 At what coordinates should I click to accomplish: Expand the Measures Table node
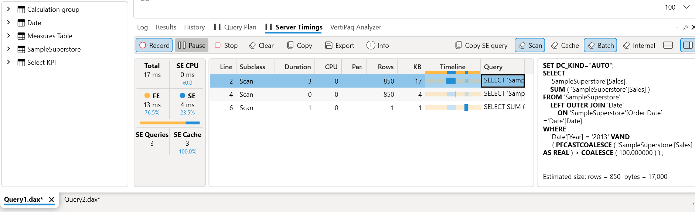8,36
